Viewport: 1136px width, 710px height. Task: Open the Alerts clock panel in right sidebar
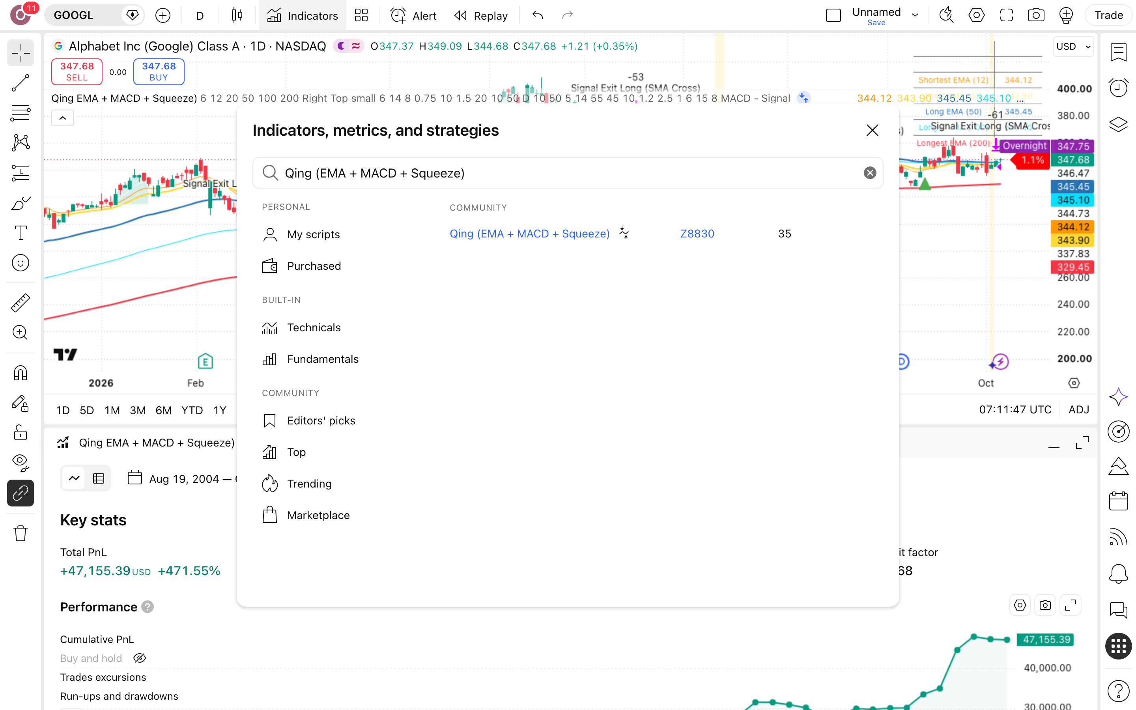1118,87
